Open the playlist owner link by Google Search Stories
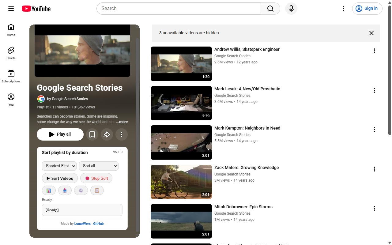Screen dimensions: 392x245 [x=67, y=99]
